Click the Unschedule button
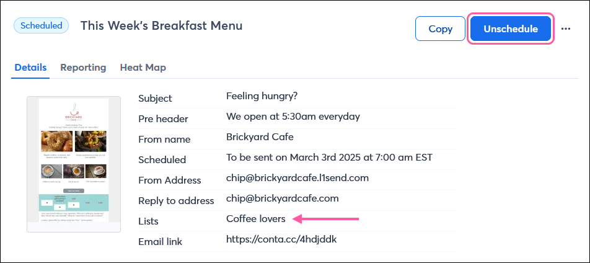 [x=511, y=29]
